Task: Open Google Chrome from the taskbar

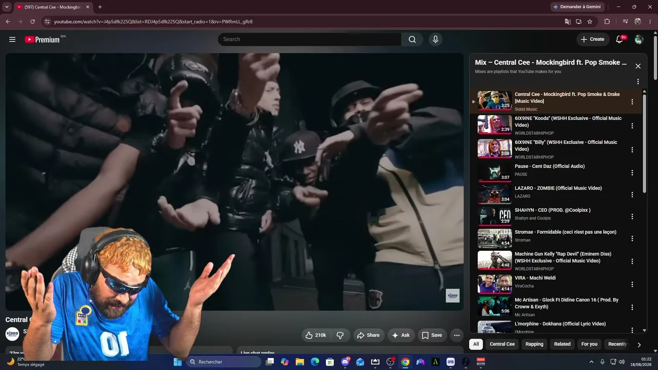Action: click(406, 362)
